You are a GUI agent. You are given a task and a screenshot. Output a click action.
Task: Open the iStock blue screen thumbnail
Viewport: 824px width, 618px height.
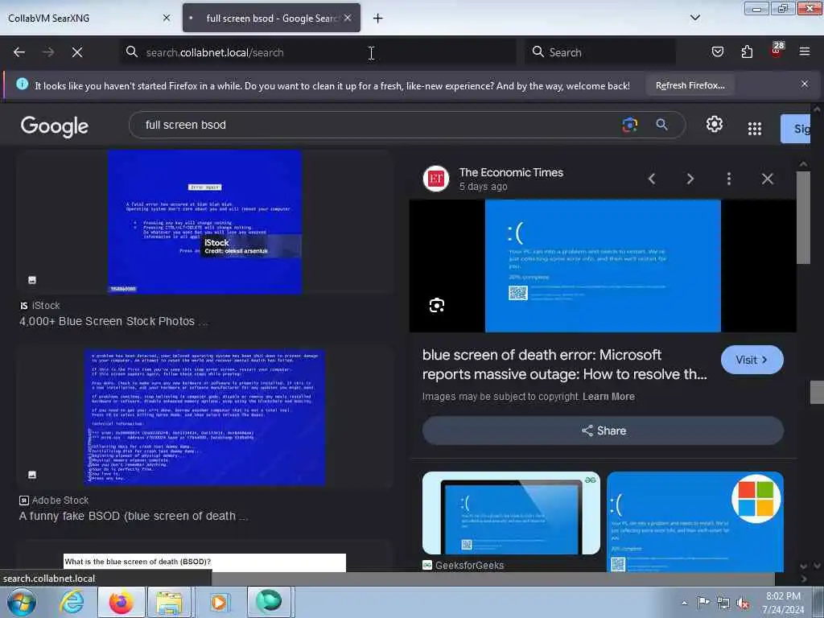pos(204,222)
